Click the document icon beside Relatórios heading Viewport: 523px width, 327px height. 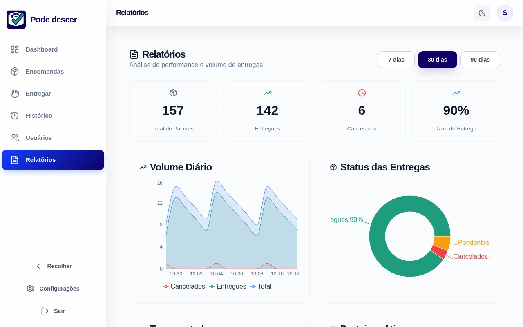click(x=134, y=54)
